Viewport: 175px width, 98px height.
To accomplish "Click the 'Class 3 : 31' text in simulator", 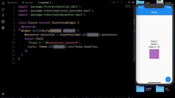I will pyautogui.click(x=154, y=47).
